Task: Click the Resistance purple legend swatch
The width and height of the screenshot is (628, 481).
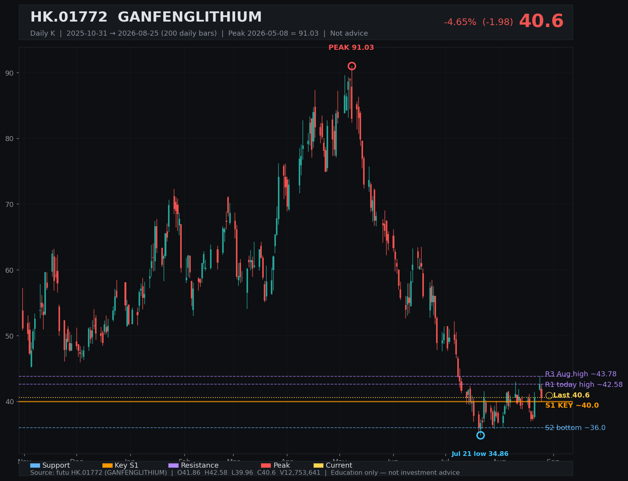Action: point(173,465)
